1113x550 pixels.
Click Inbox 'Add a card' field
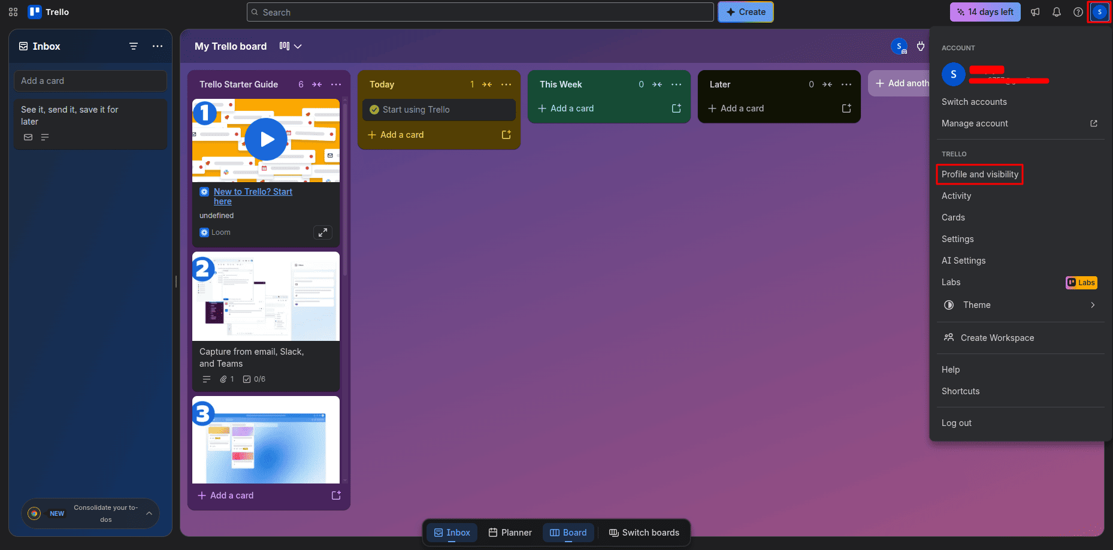pyautogui.click(x=90, y=81)
